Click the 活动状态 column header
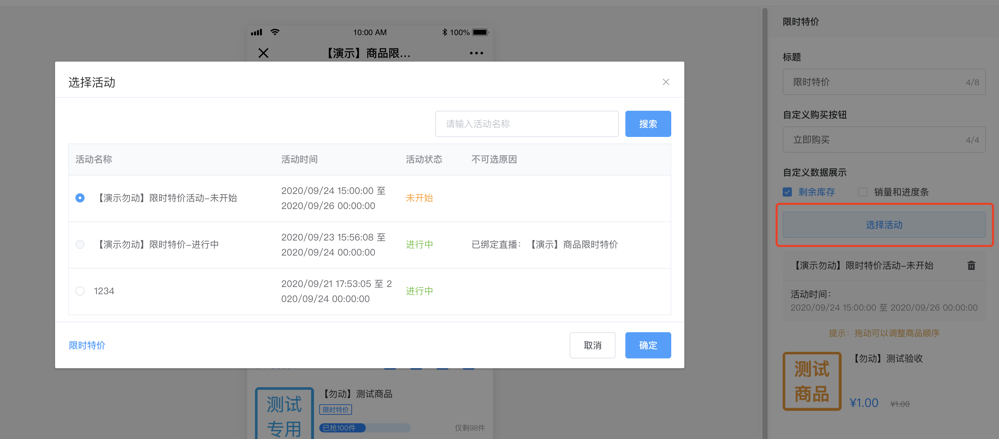999x439 pixels. 424,160
